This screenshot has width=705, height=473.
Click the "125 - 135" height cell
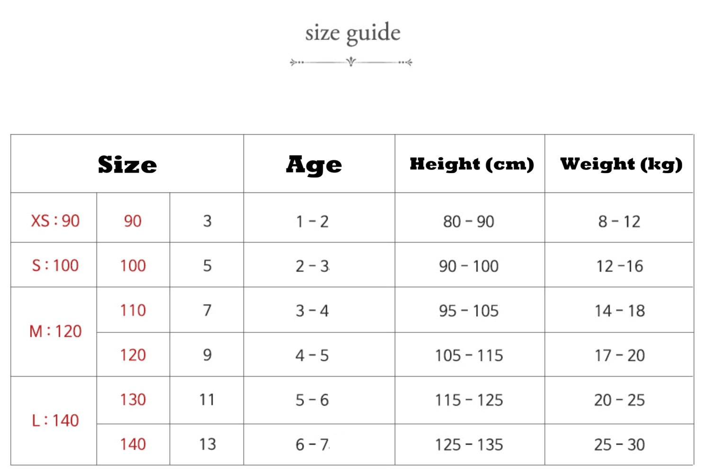point(469,445)
